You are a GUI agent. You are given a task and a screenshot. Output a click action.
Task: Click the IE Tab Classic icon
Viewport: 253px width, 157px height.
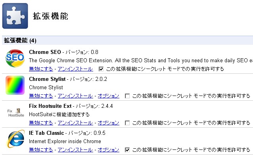click(15, 139)
